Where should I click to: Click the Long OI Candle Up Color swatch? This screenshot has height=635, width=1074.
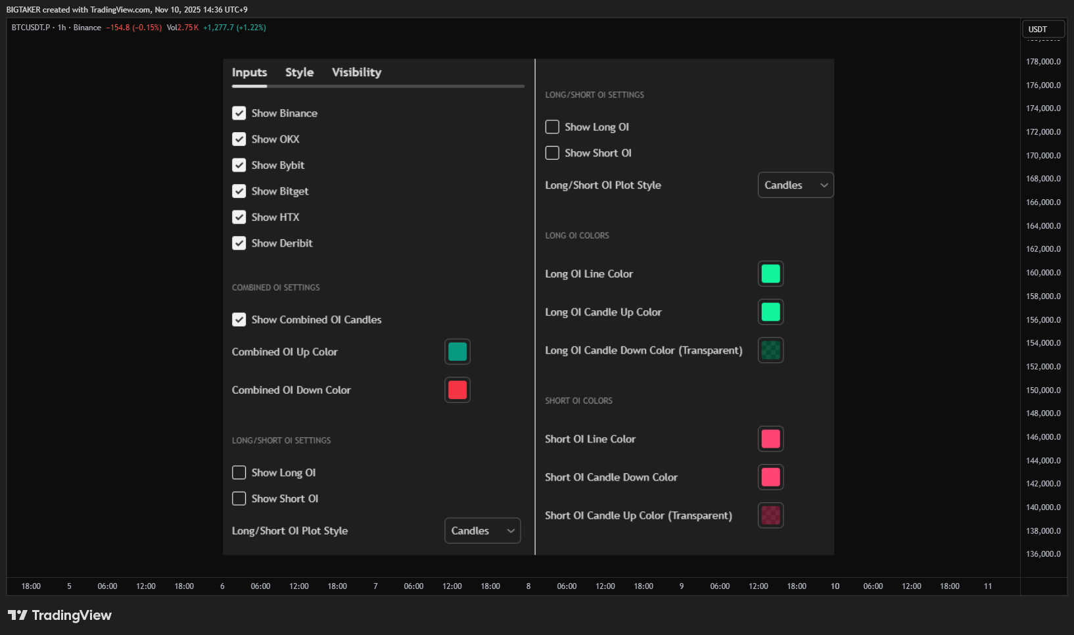(771, 312)
